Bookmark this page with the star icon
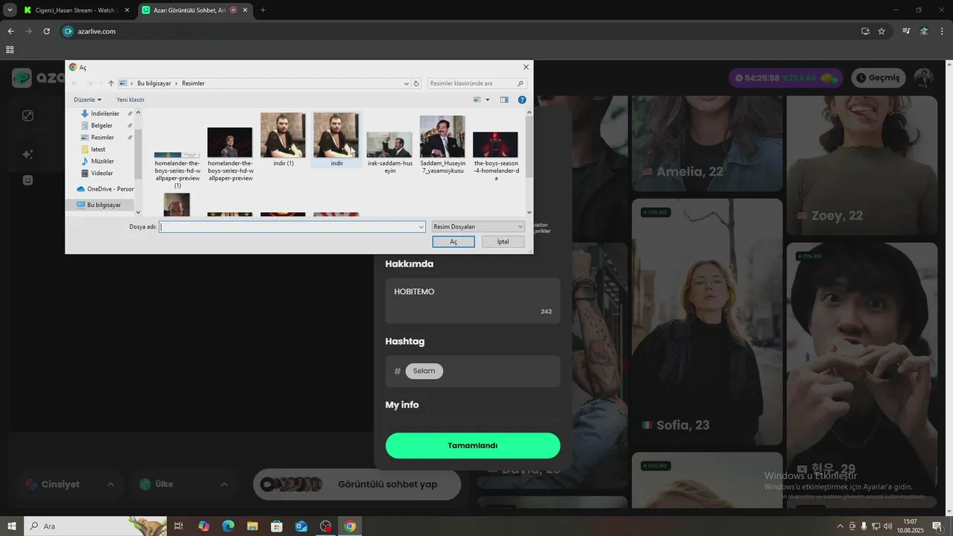This screenshot has height=536, width=953. (x=882, y=31)
